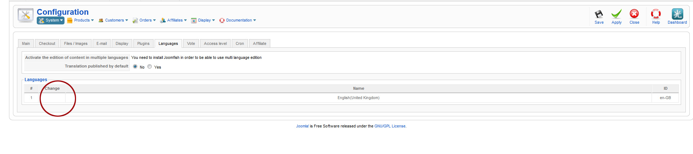Click the red Close icon
Viewport: 693px width, 154px height.
tap(634, 14)
